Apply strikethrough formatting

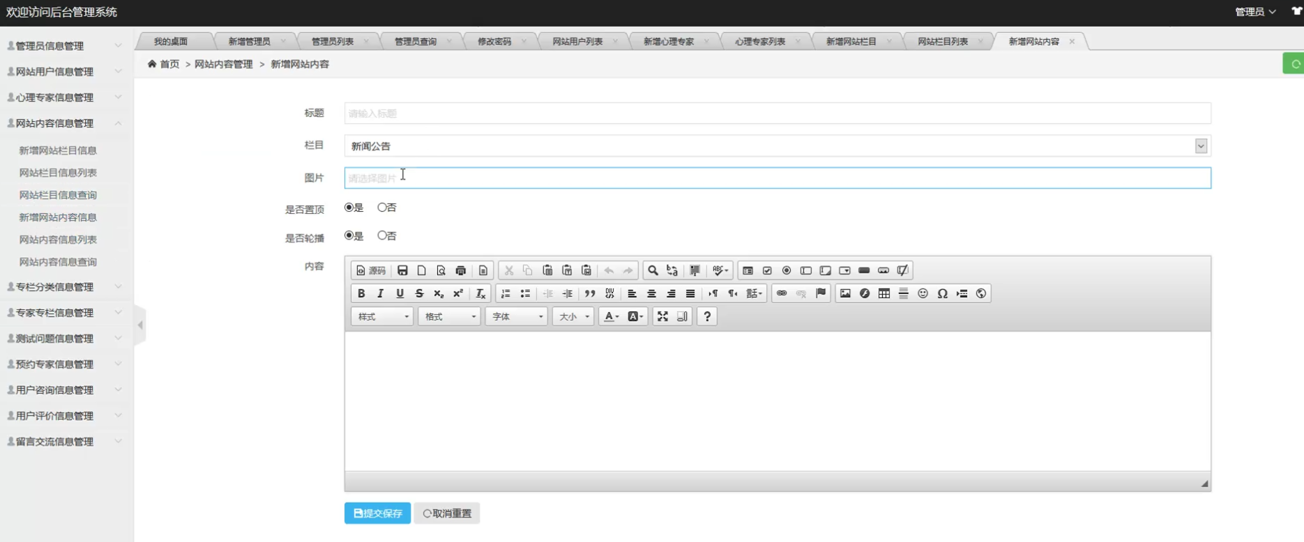419,293
